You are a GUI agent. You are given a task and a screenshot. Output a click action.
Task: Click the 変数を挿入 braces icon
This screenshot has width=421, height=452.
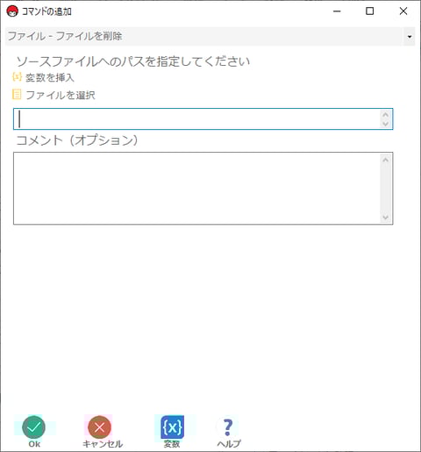tap(17, 77)
